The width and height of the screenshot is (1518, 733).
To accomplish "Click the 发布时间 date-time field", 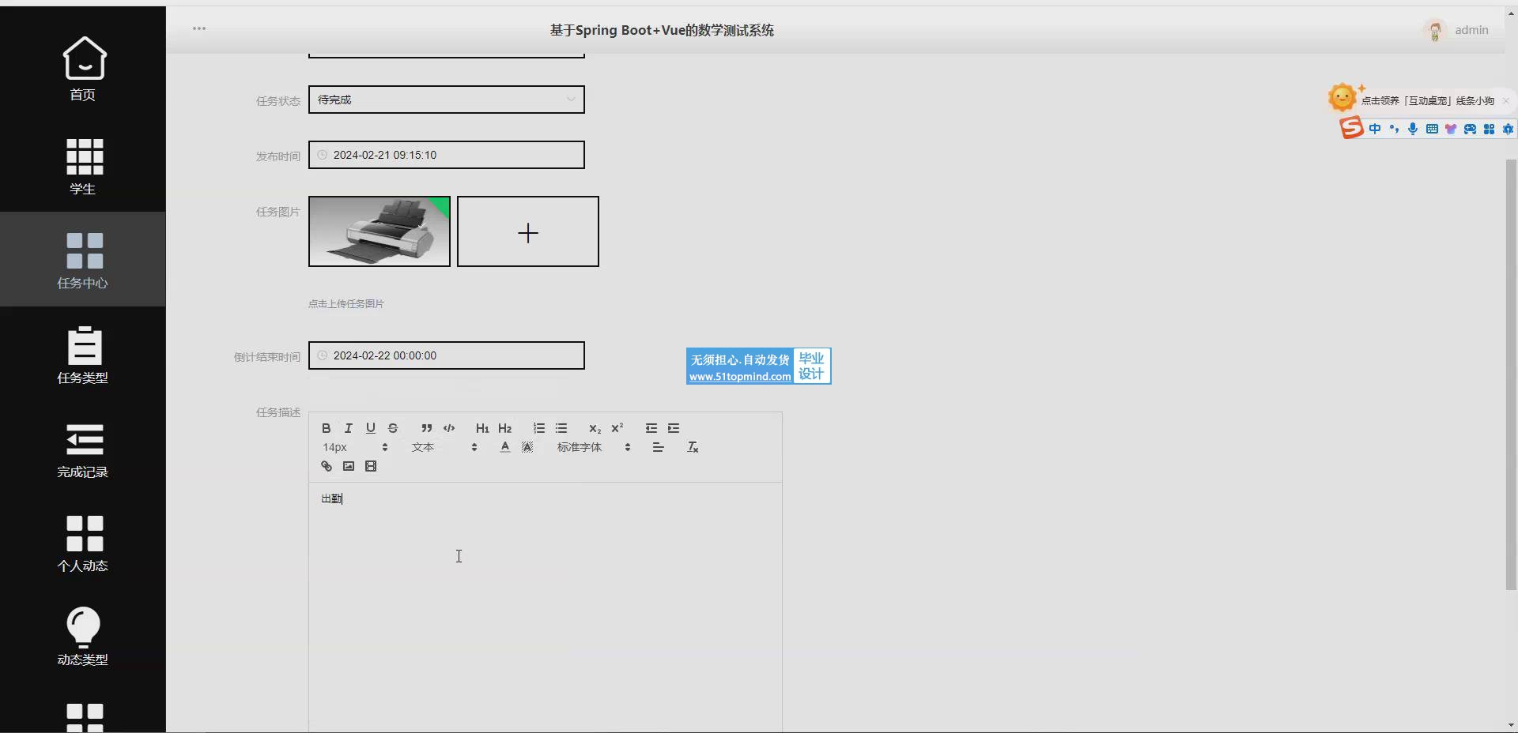I will click(446, 155).
